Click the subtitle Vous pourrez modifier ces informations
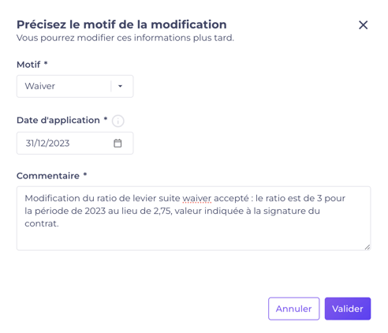 pos(125,38)
